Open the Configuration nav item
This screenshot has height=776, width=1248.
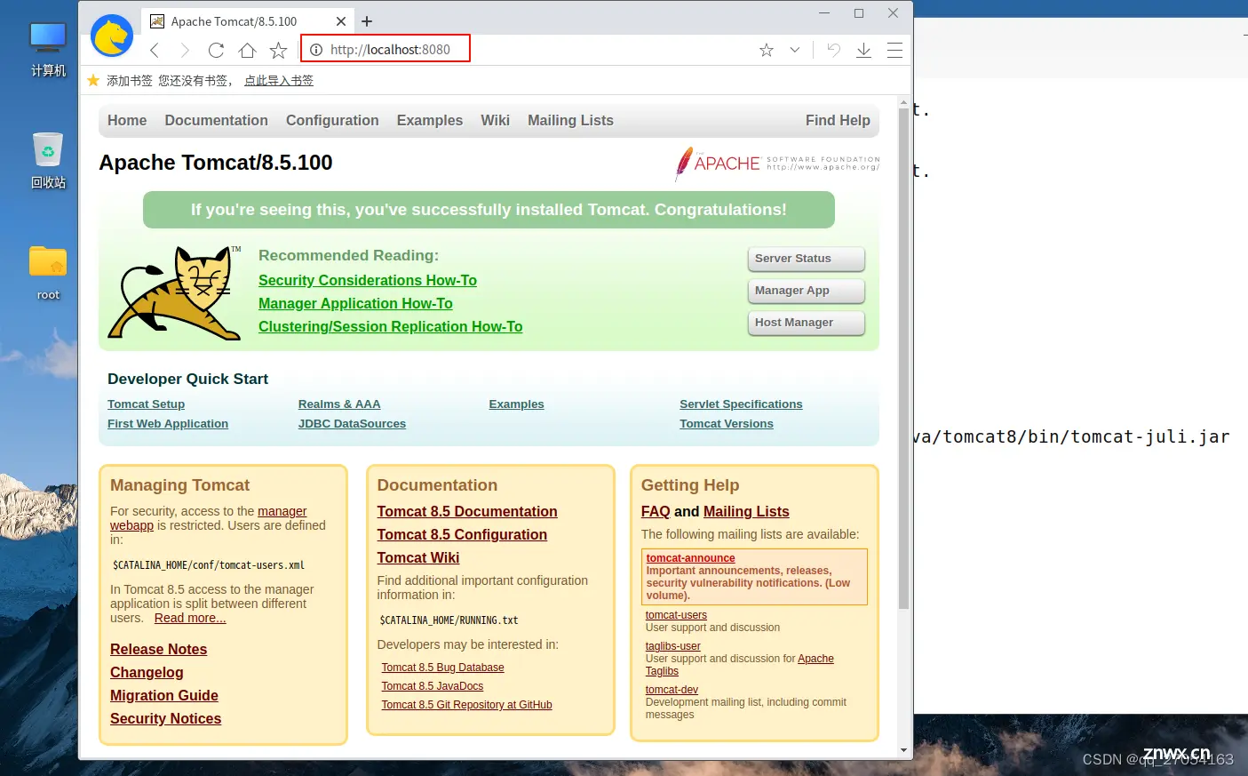(332, 120)
